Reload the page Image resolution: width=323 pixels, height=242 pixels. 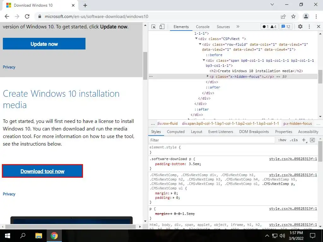click(27, 16)
